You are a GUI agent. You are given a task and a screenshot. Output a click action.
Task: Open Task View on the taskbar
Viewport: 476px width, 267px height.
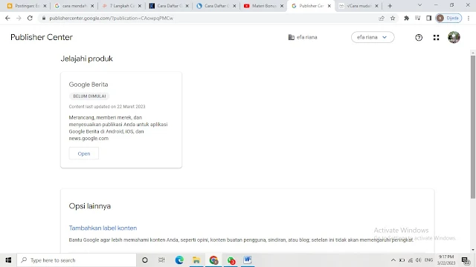coord(161,260)
